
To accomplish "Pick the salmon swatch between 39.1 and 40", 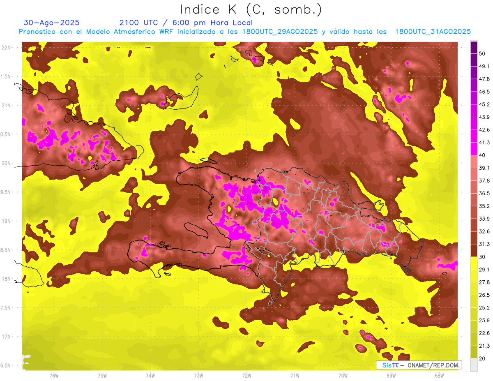I will point(474,162).
